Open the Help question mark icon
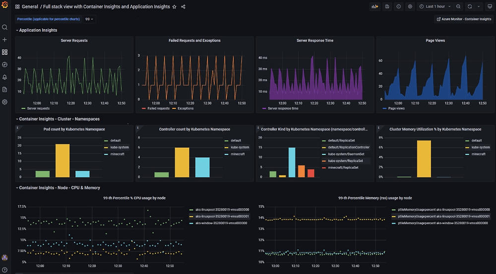 [x=5, y=270]
